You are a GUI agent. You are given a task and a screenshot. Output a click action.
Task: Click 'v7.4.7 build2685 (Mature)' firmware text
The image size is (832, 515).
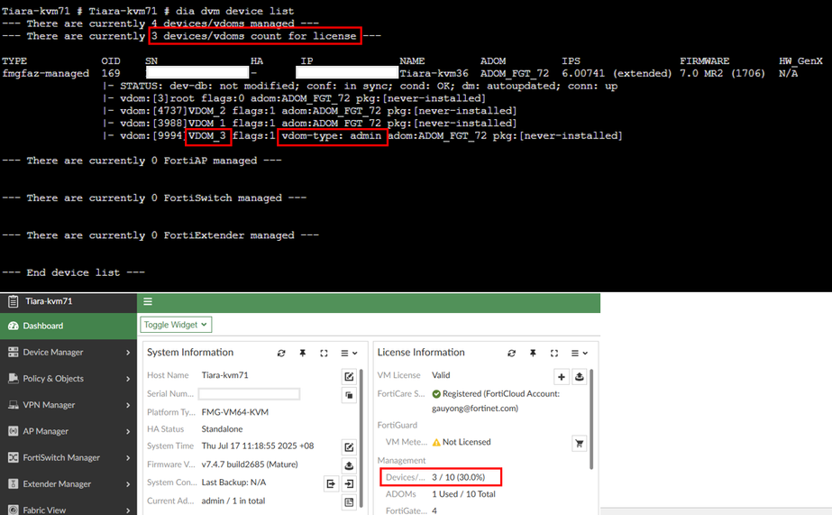click(250, 464)
